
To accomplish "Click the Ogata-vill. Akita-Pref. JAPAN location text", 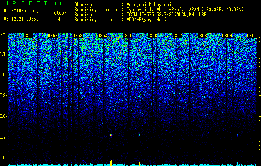I will click(x=185, y=10).
